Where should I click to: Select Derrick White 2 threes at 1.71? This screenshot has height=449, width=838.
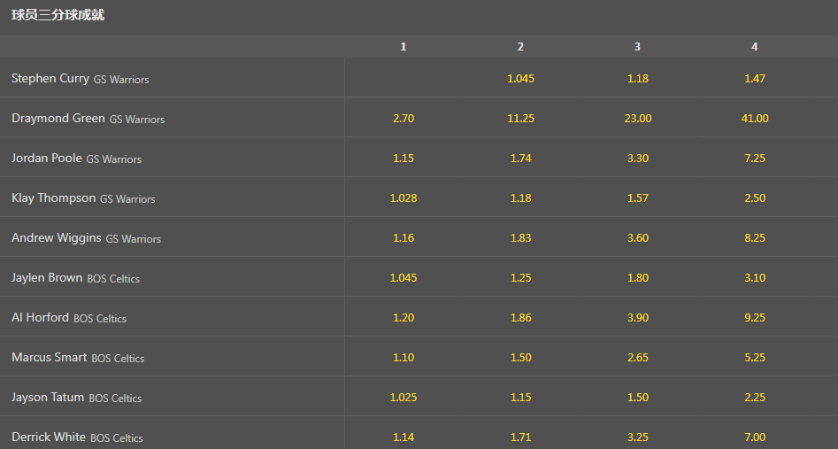(520, 437)
